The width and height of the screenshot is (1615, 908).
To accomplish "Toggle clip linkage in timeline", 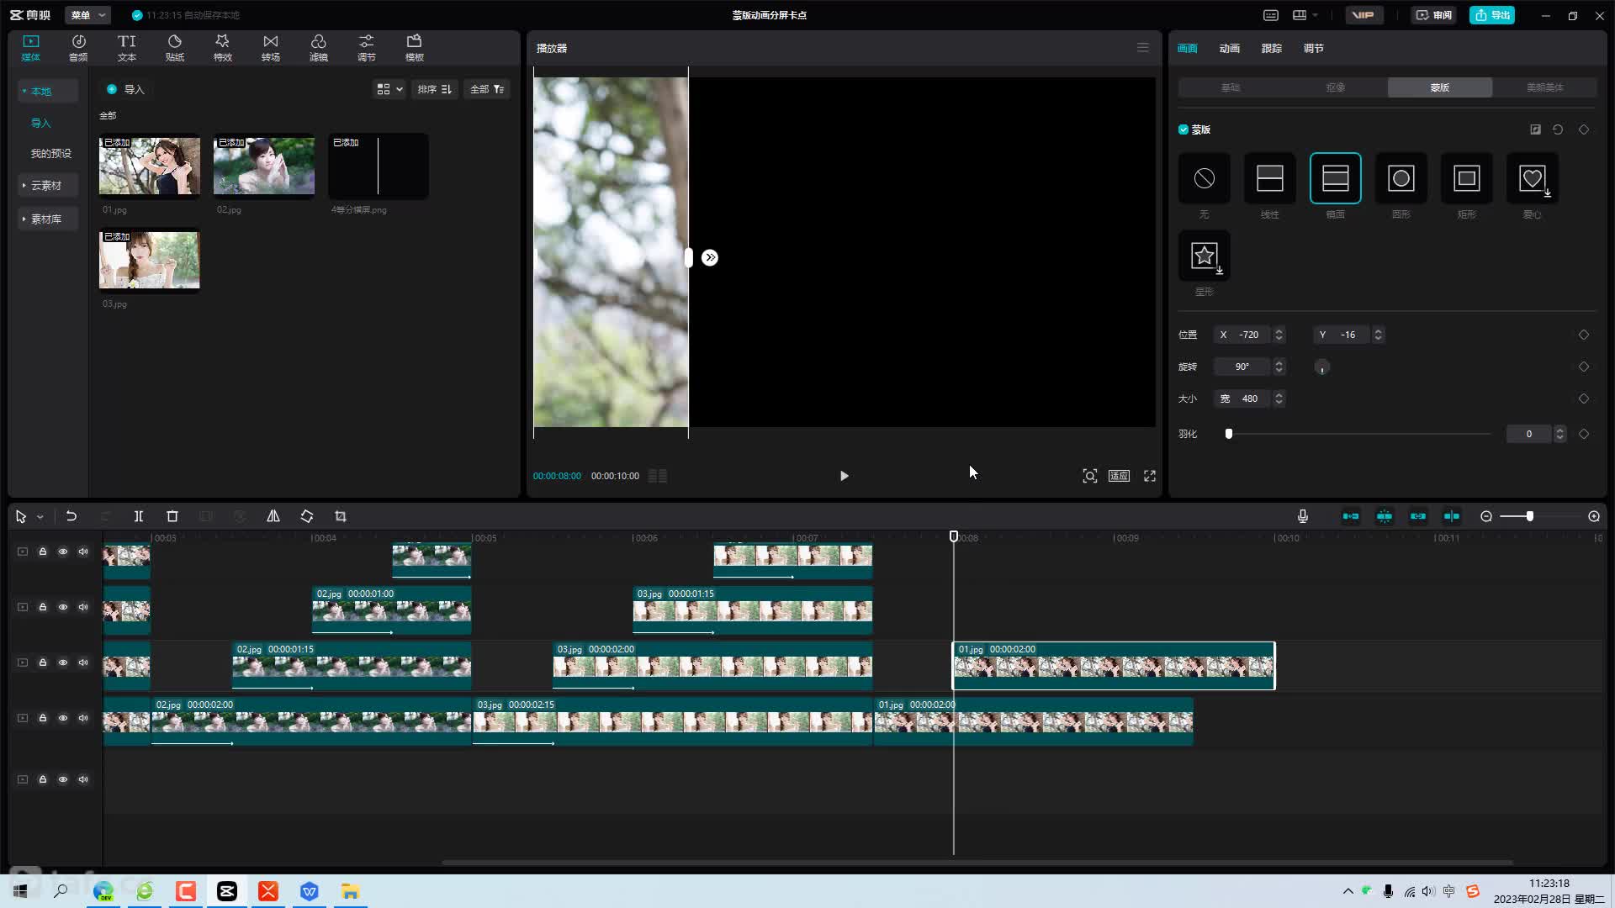I will click(1418, 516).
